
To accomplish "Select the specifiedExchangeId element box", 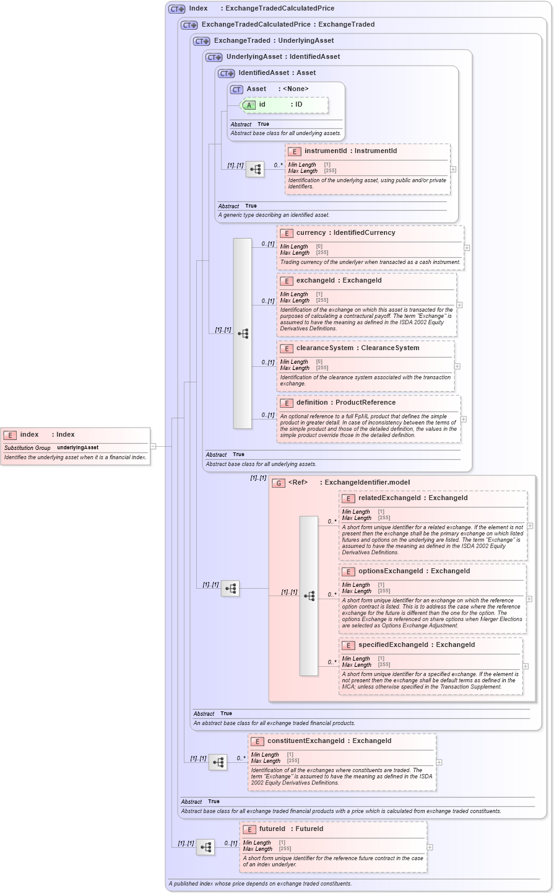I will pyautogui.click(x=431, y=666).
